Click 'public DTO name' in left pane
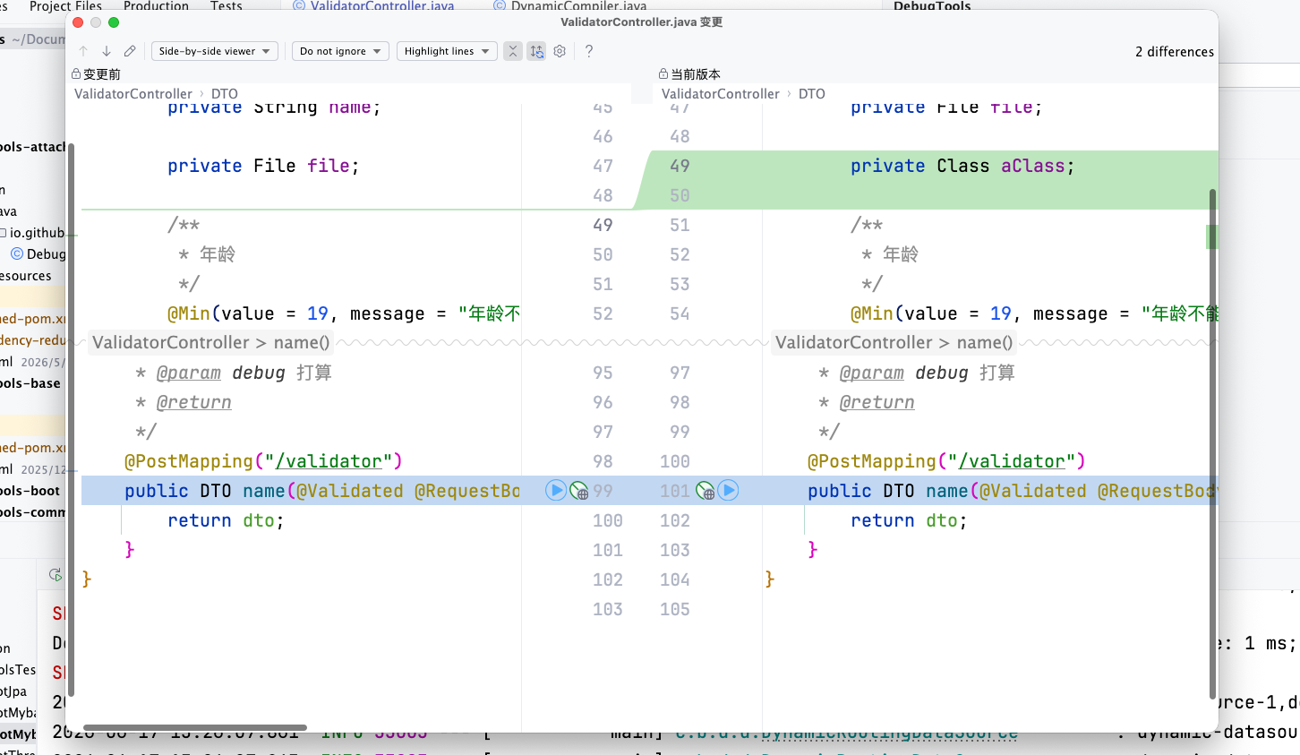The image size is (1300, 755). (x=205, y=491)
